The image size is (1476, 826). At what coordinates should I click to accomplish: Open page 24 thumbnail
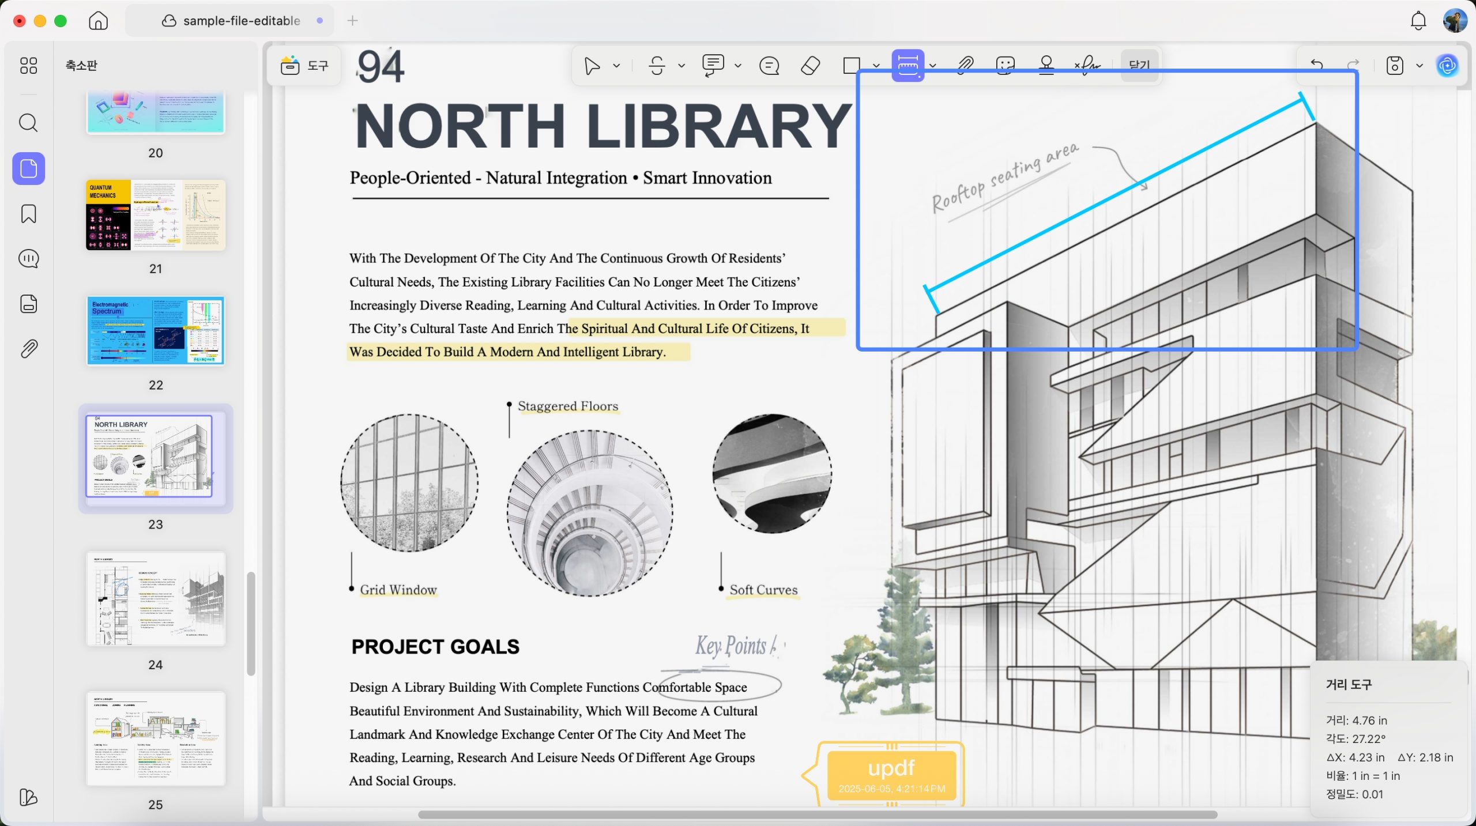tap(156, 598)
